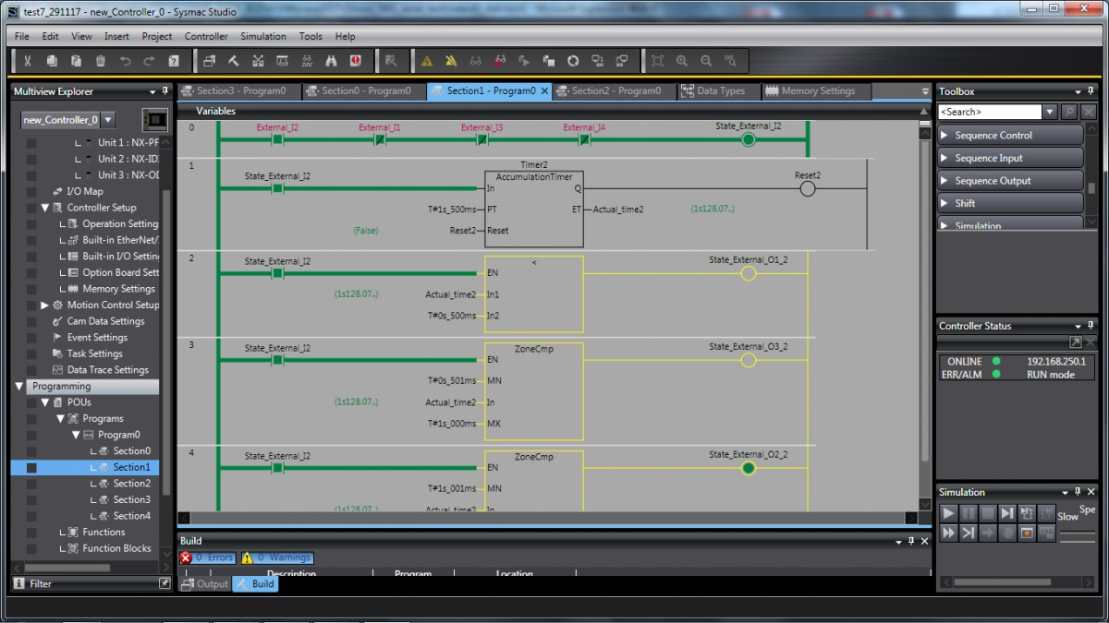Click the controller device icon in Multiview Explorer
The image size is (1109, 623).
pyautogui.click(x=155, y=120)
